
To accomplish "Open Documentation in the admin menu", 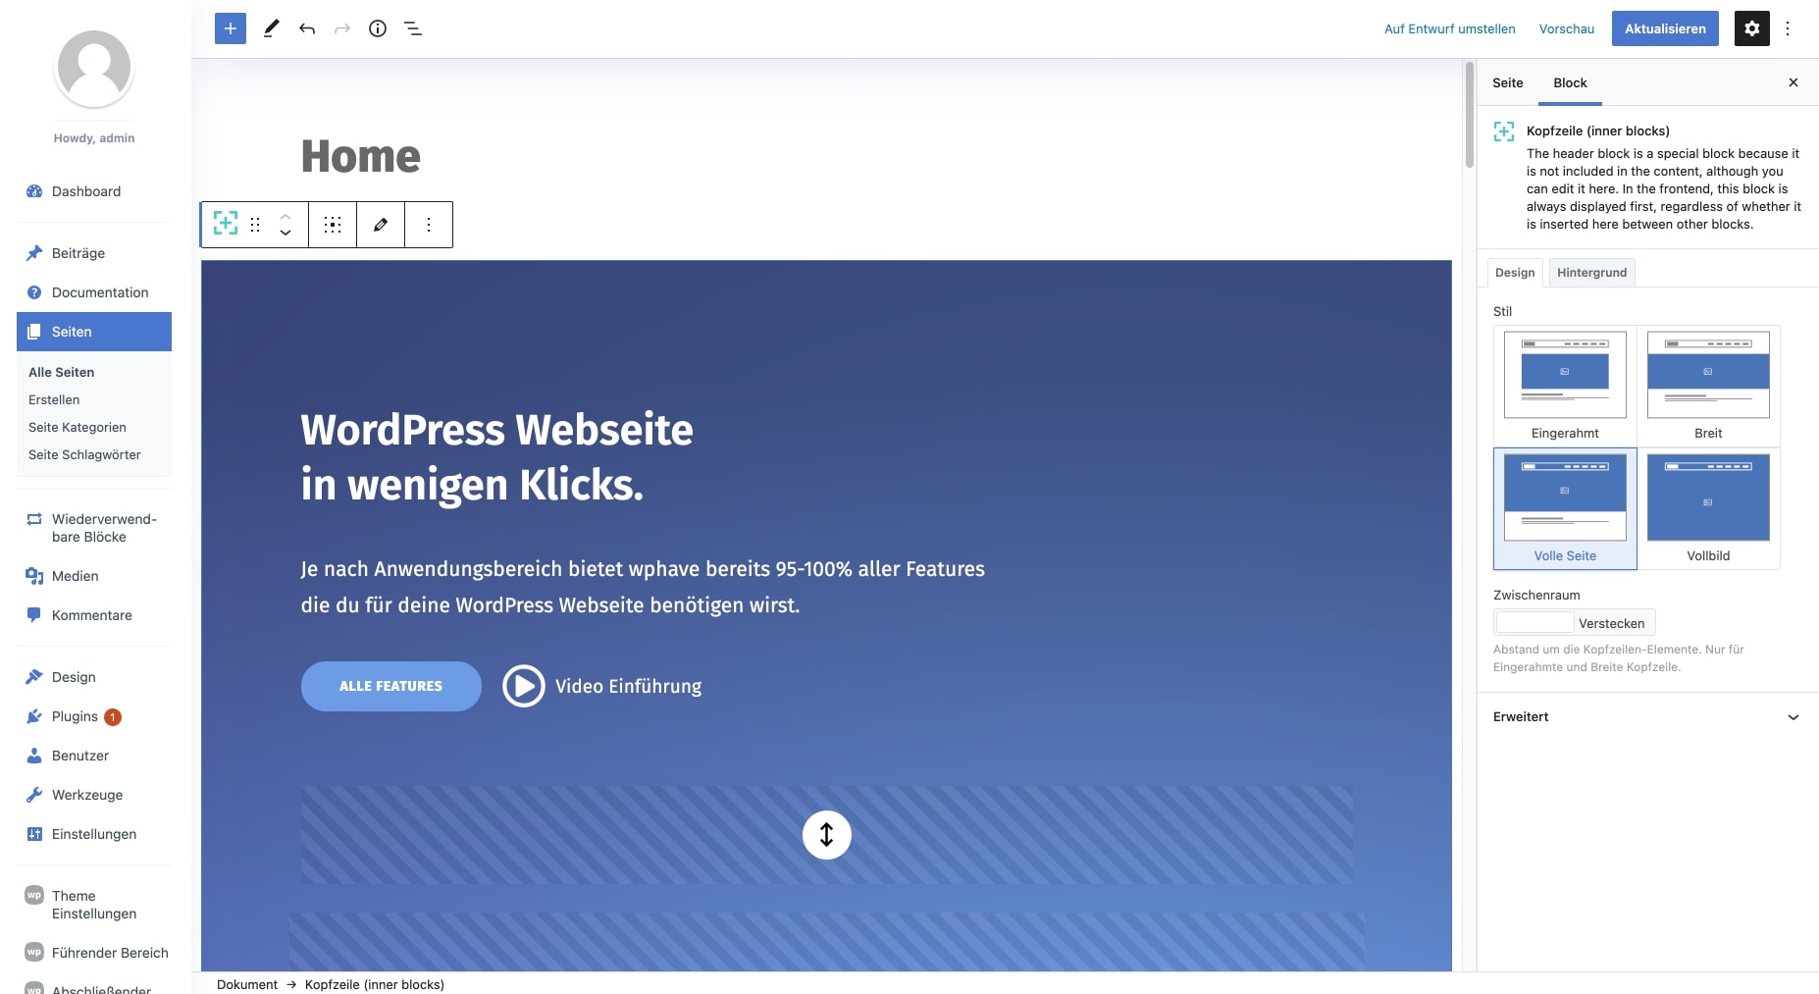I will pyautogui.click(x=94, y=292).
